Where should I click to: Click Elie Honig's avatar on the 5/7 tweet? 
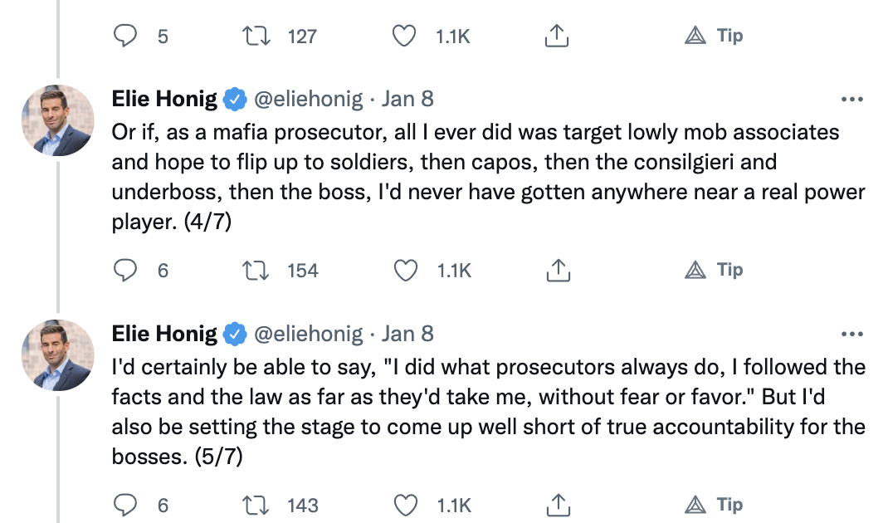(x=56, y=354)
